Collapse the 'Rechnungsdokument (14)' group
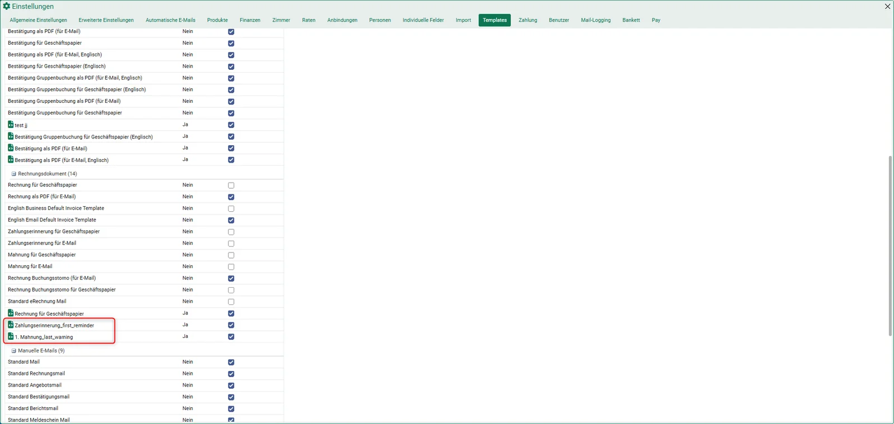Viewport: 894px width, 424px height. coord(14,174)
